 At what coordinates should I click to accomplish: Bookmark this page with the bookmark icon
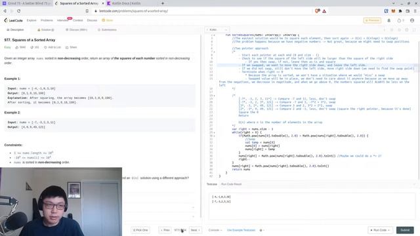coord(87,11)
